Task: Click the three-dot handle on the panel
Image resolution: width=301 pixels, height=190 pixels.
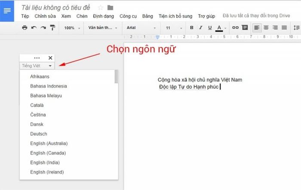Action: click(x=37, y=58)
